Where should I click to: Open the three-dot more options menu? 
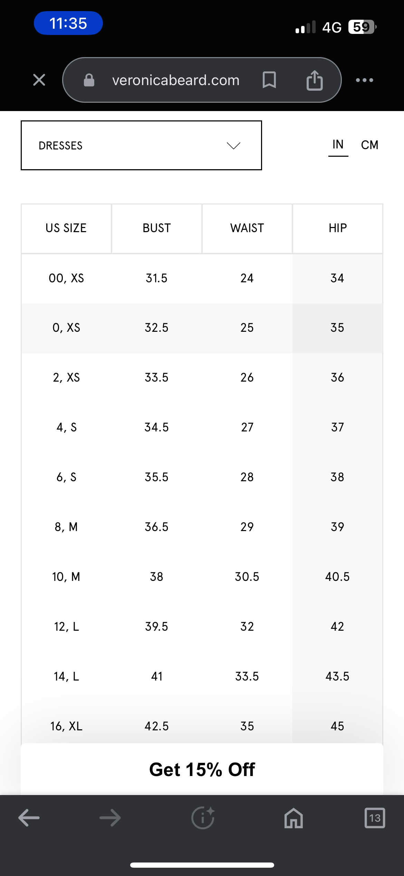coord(365,80)
